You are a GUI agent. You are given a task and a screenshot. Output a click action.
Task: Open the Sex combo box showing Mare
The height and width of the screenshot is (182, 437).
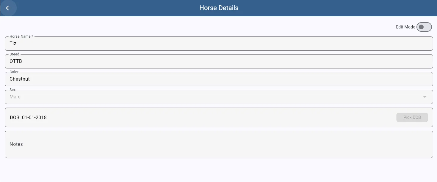pos(208,97)
